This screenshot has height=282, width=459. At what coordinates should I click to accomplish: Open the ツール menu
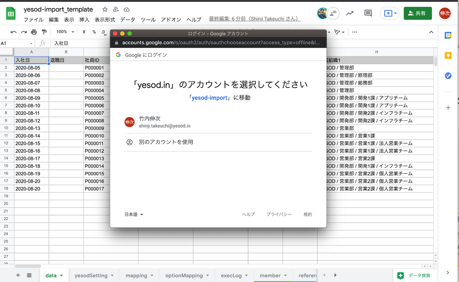pos(148,20)
